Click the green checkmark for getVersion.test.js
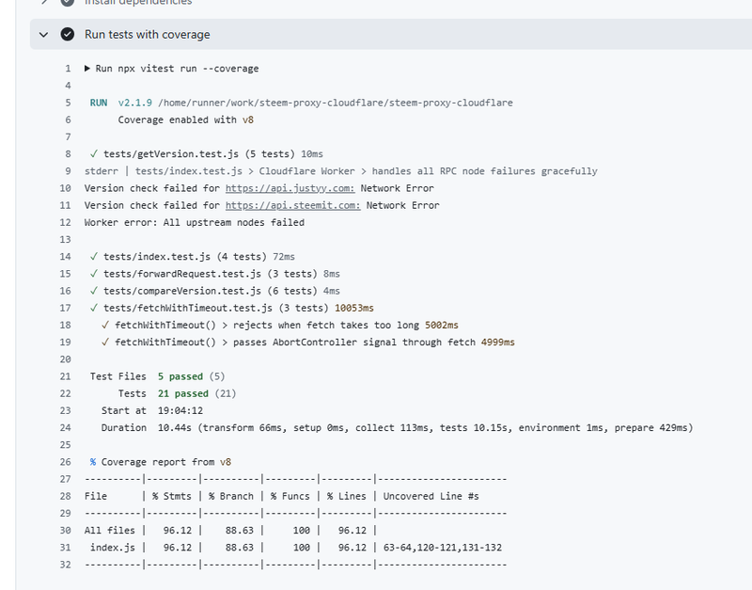752x590 pixels. 94,153
